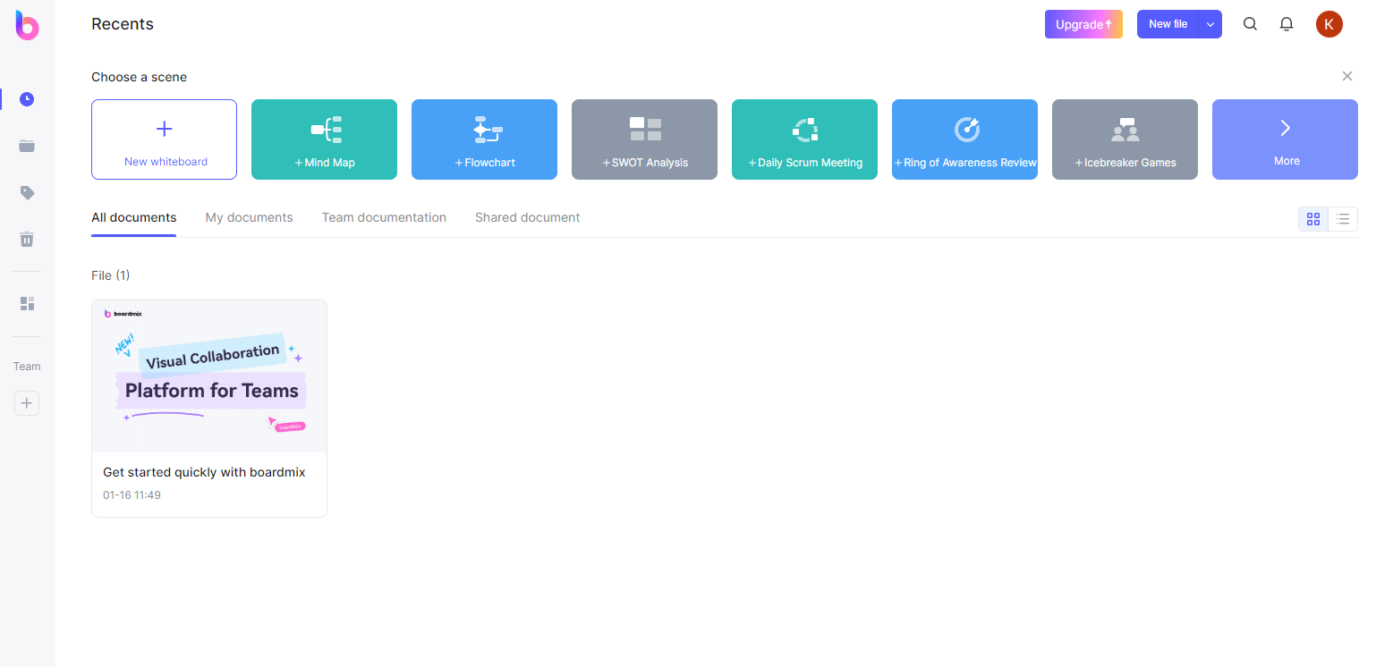Click 'Get started quickly with boardmix' title

(x=204, y=472)
